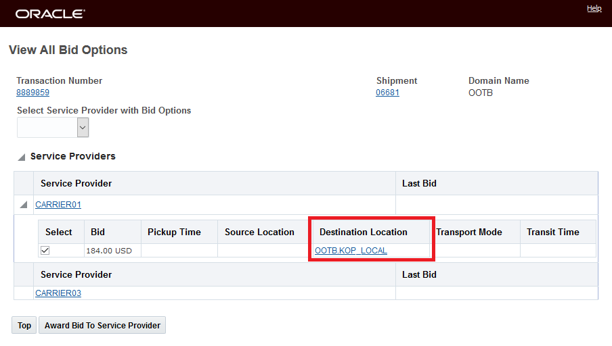Open the OOTB.KOP_LOCAL destination link
This screenshot has width=612, height=346.
coord(351,251)
